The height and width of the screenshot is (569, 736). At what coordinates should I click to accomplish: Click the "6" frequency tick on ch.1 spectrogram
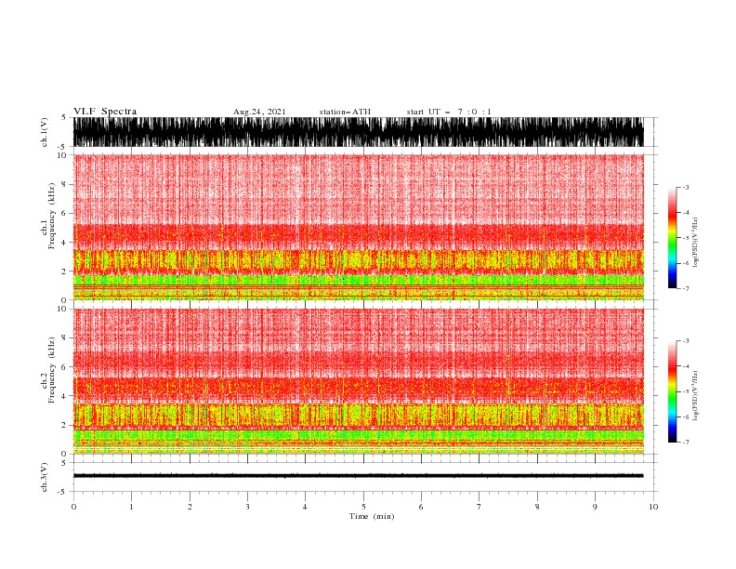coord(65,214)
